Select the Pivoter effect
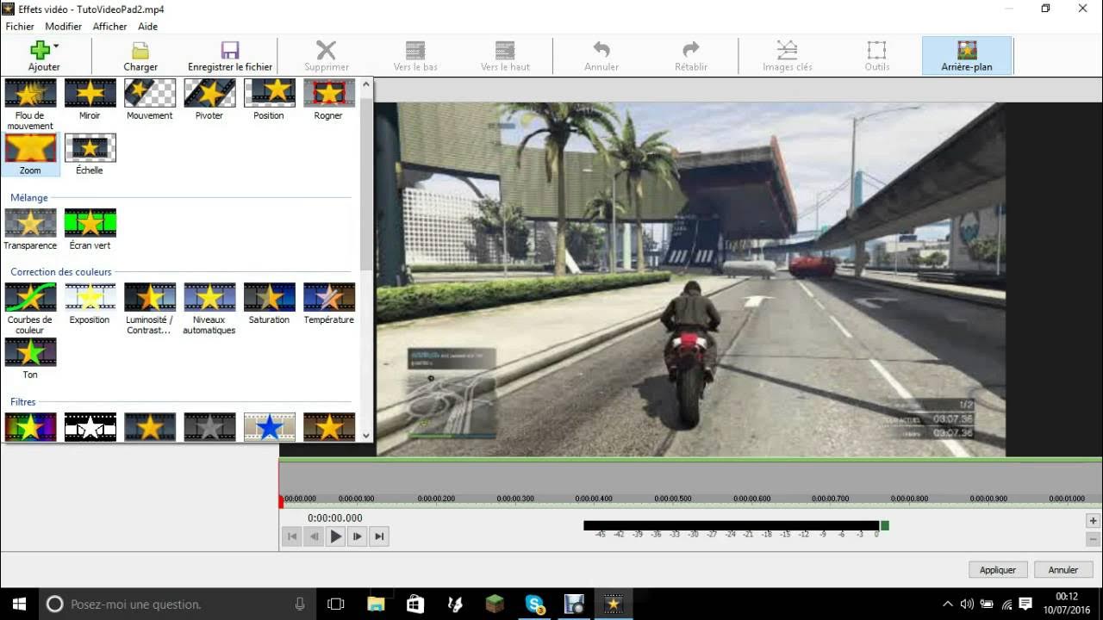This screenshot has width=1103, height=620. coord(209,100)
